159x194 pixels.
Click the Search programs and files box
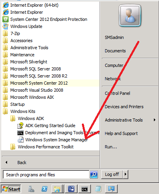46,175
